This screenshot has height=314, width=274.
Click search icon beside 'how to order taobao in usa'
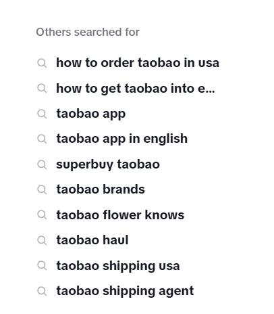42,63
